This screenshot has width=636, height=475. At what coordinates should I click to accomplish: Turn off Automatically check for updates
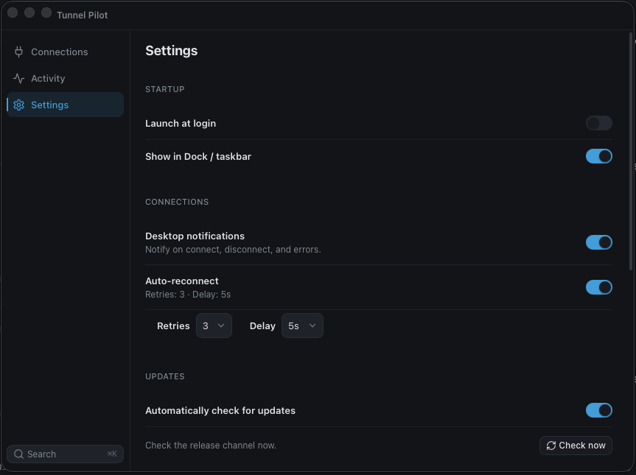[x=598, y=410]
